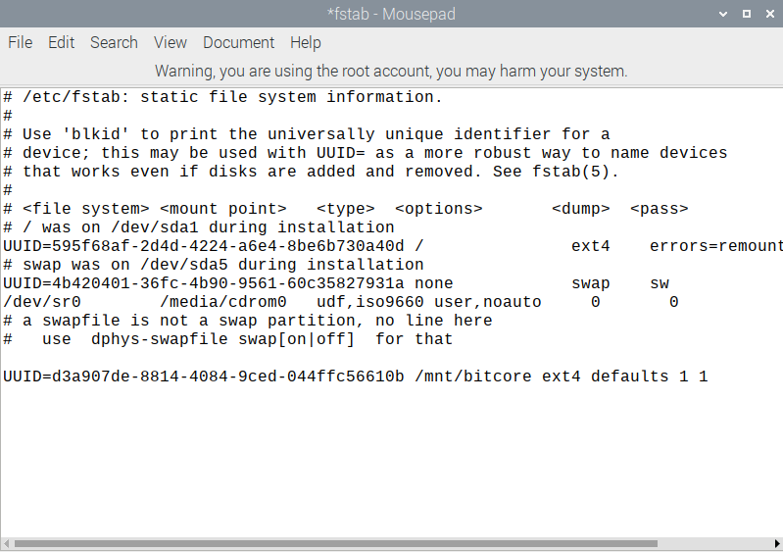This screenshot has height=552, width=783.
Task: Click 'fstab(5)' reference text
Action: point(570,172)
